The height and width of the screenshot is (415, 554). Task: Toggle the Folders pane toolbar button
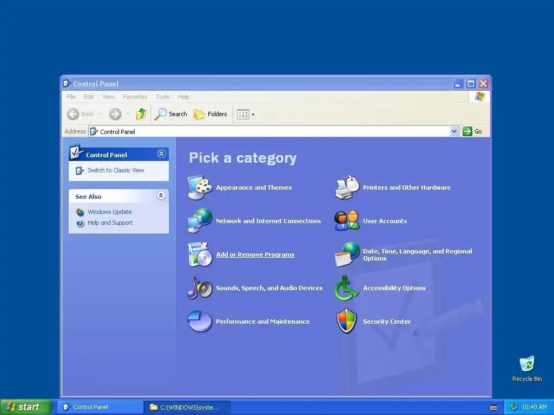210,114
